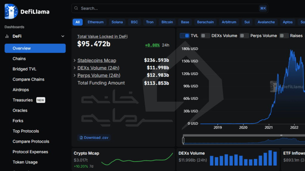Viewport: 305px width, 171px height.
Task: Collapse the DeFi dashboards section chevron
Action: click(x=63, y=36)
